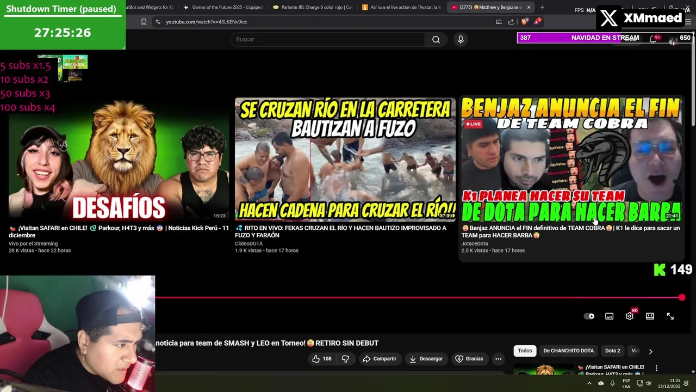Viewport: 696px width, 392px height.
Task: Switch to Así luce el live action Avatar tab
Action: pyautogui.click(x=402, y=7)
